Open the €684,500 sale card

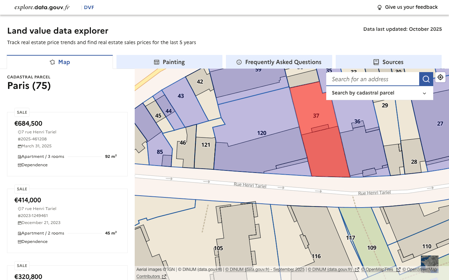click(x=67, y=144)
